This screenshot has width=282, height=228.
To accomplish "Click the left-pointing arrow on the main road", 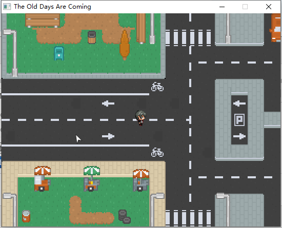I will tap(108, 103).
